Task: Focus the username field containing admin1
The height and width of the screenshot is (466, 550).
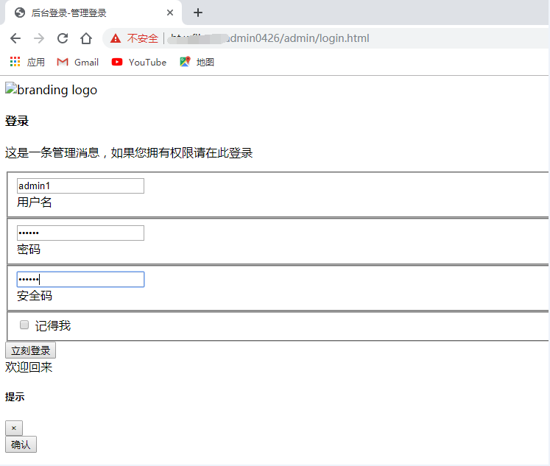Action: pyautogui.click(x=80, y=186)
